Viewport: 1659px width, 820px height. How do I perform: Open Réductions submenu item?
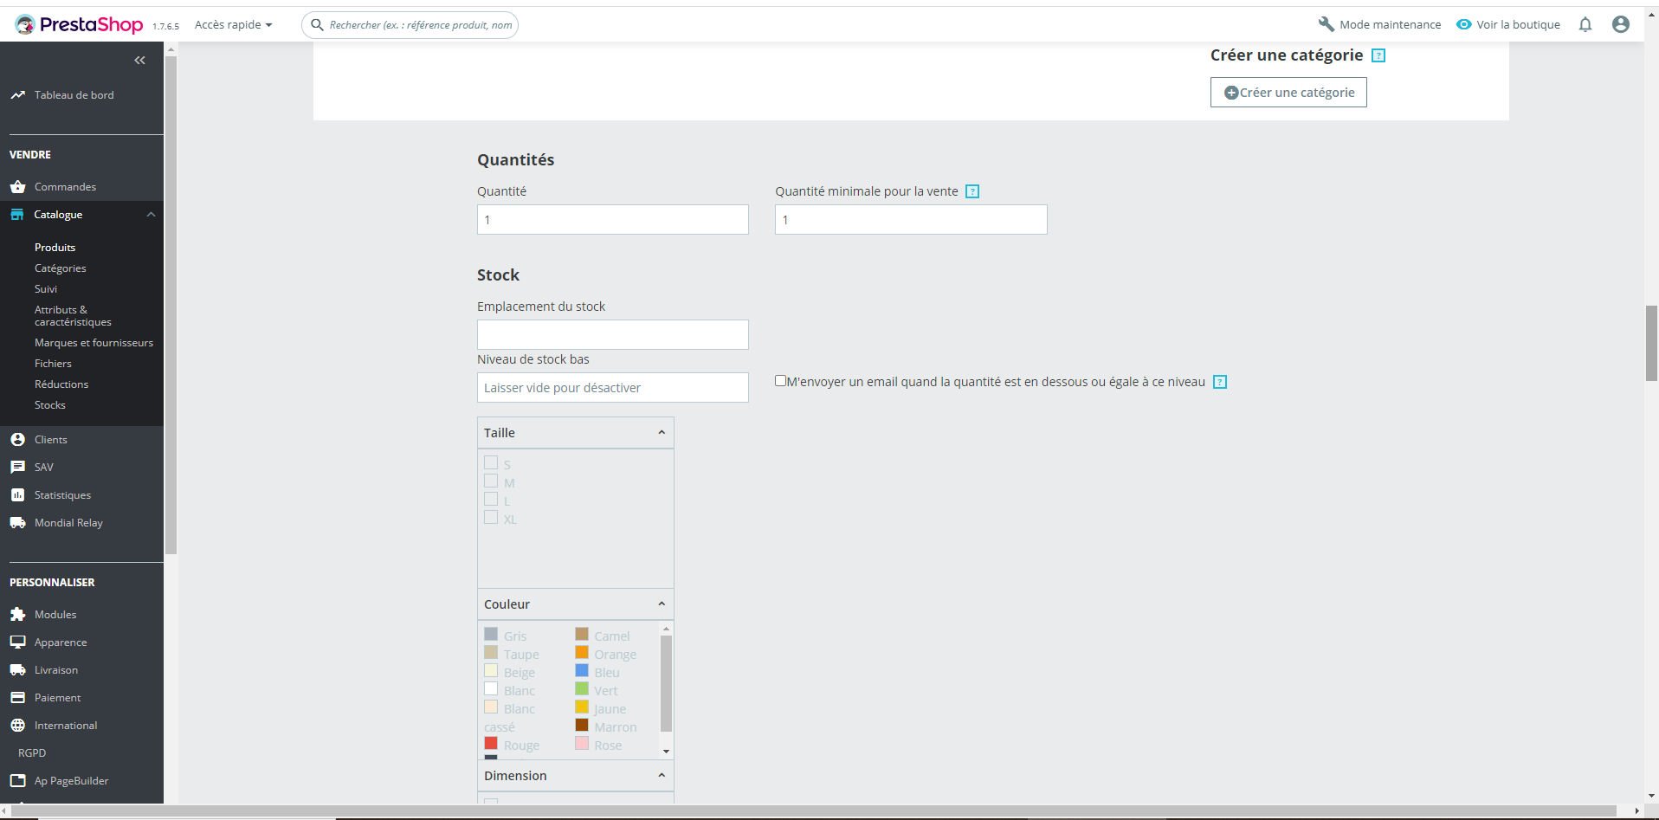click(x=61, y=384)
